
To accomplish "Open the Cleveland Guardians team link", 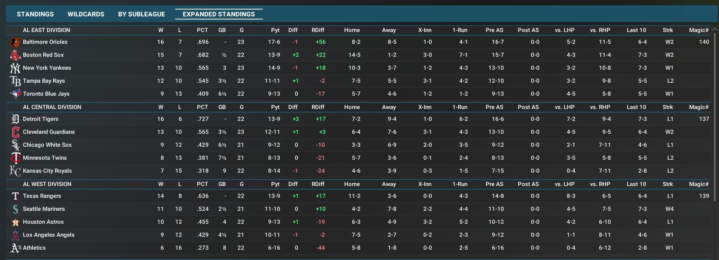I will pos(49,132).
